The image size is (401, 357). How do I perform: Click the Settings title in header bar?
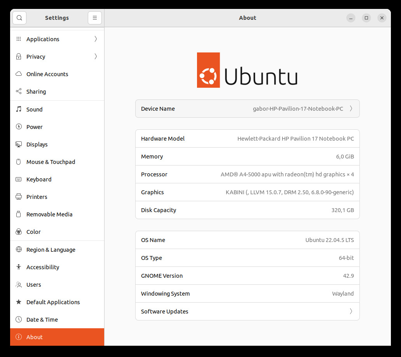(x=57, y=18)
